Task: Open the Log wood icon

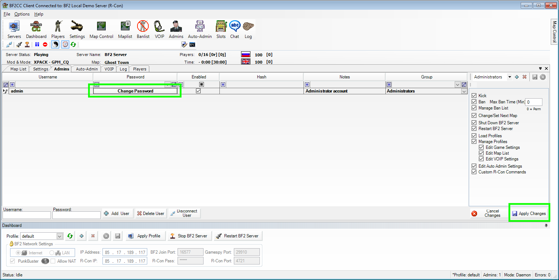Action: 248,30
